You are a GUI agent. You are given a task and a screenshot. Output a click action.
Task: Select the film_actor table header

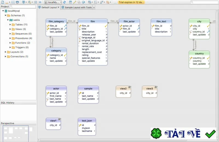129,21
